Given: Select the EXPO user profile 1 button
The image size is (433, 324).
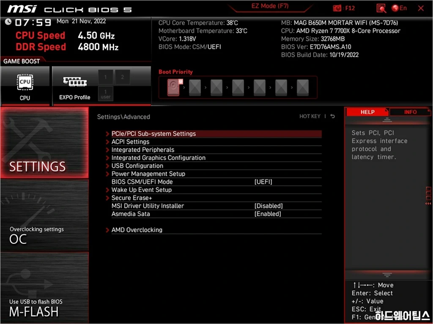Looking at the screenshot, I should 105,94.
